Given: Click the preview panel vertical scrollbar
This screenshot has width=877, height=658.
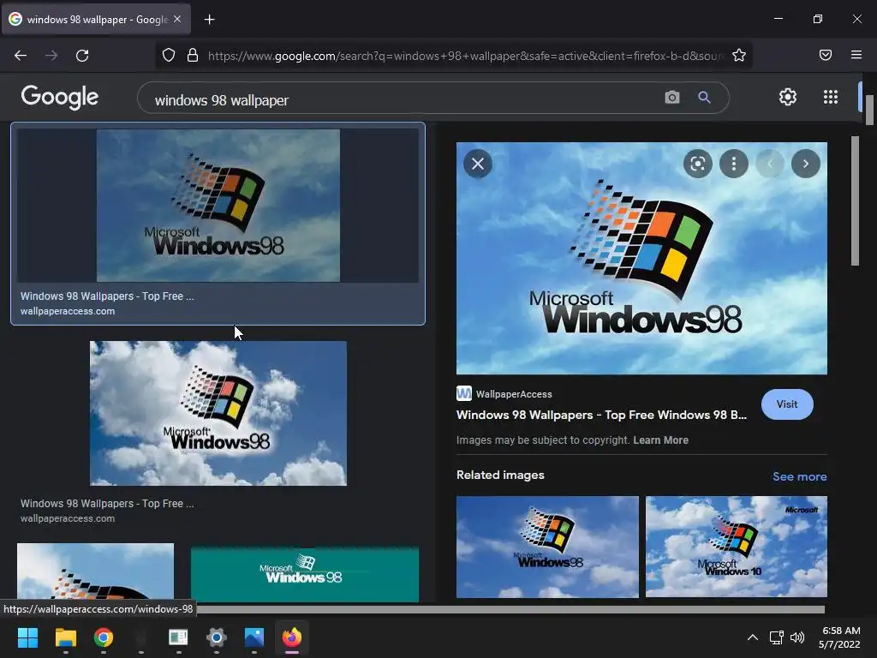Looking at the screenshot, I should tap(855, 200).
